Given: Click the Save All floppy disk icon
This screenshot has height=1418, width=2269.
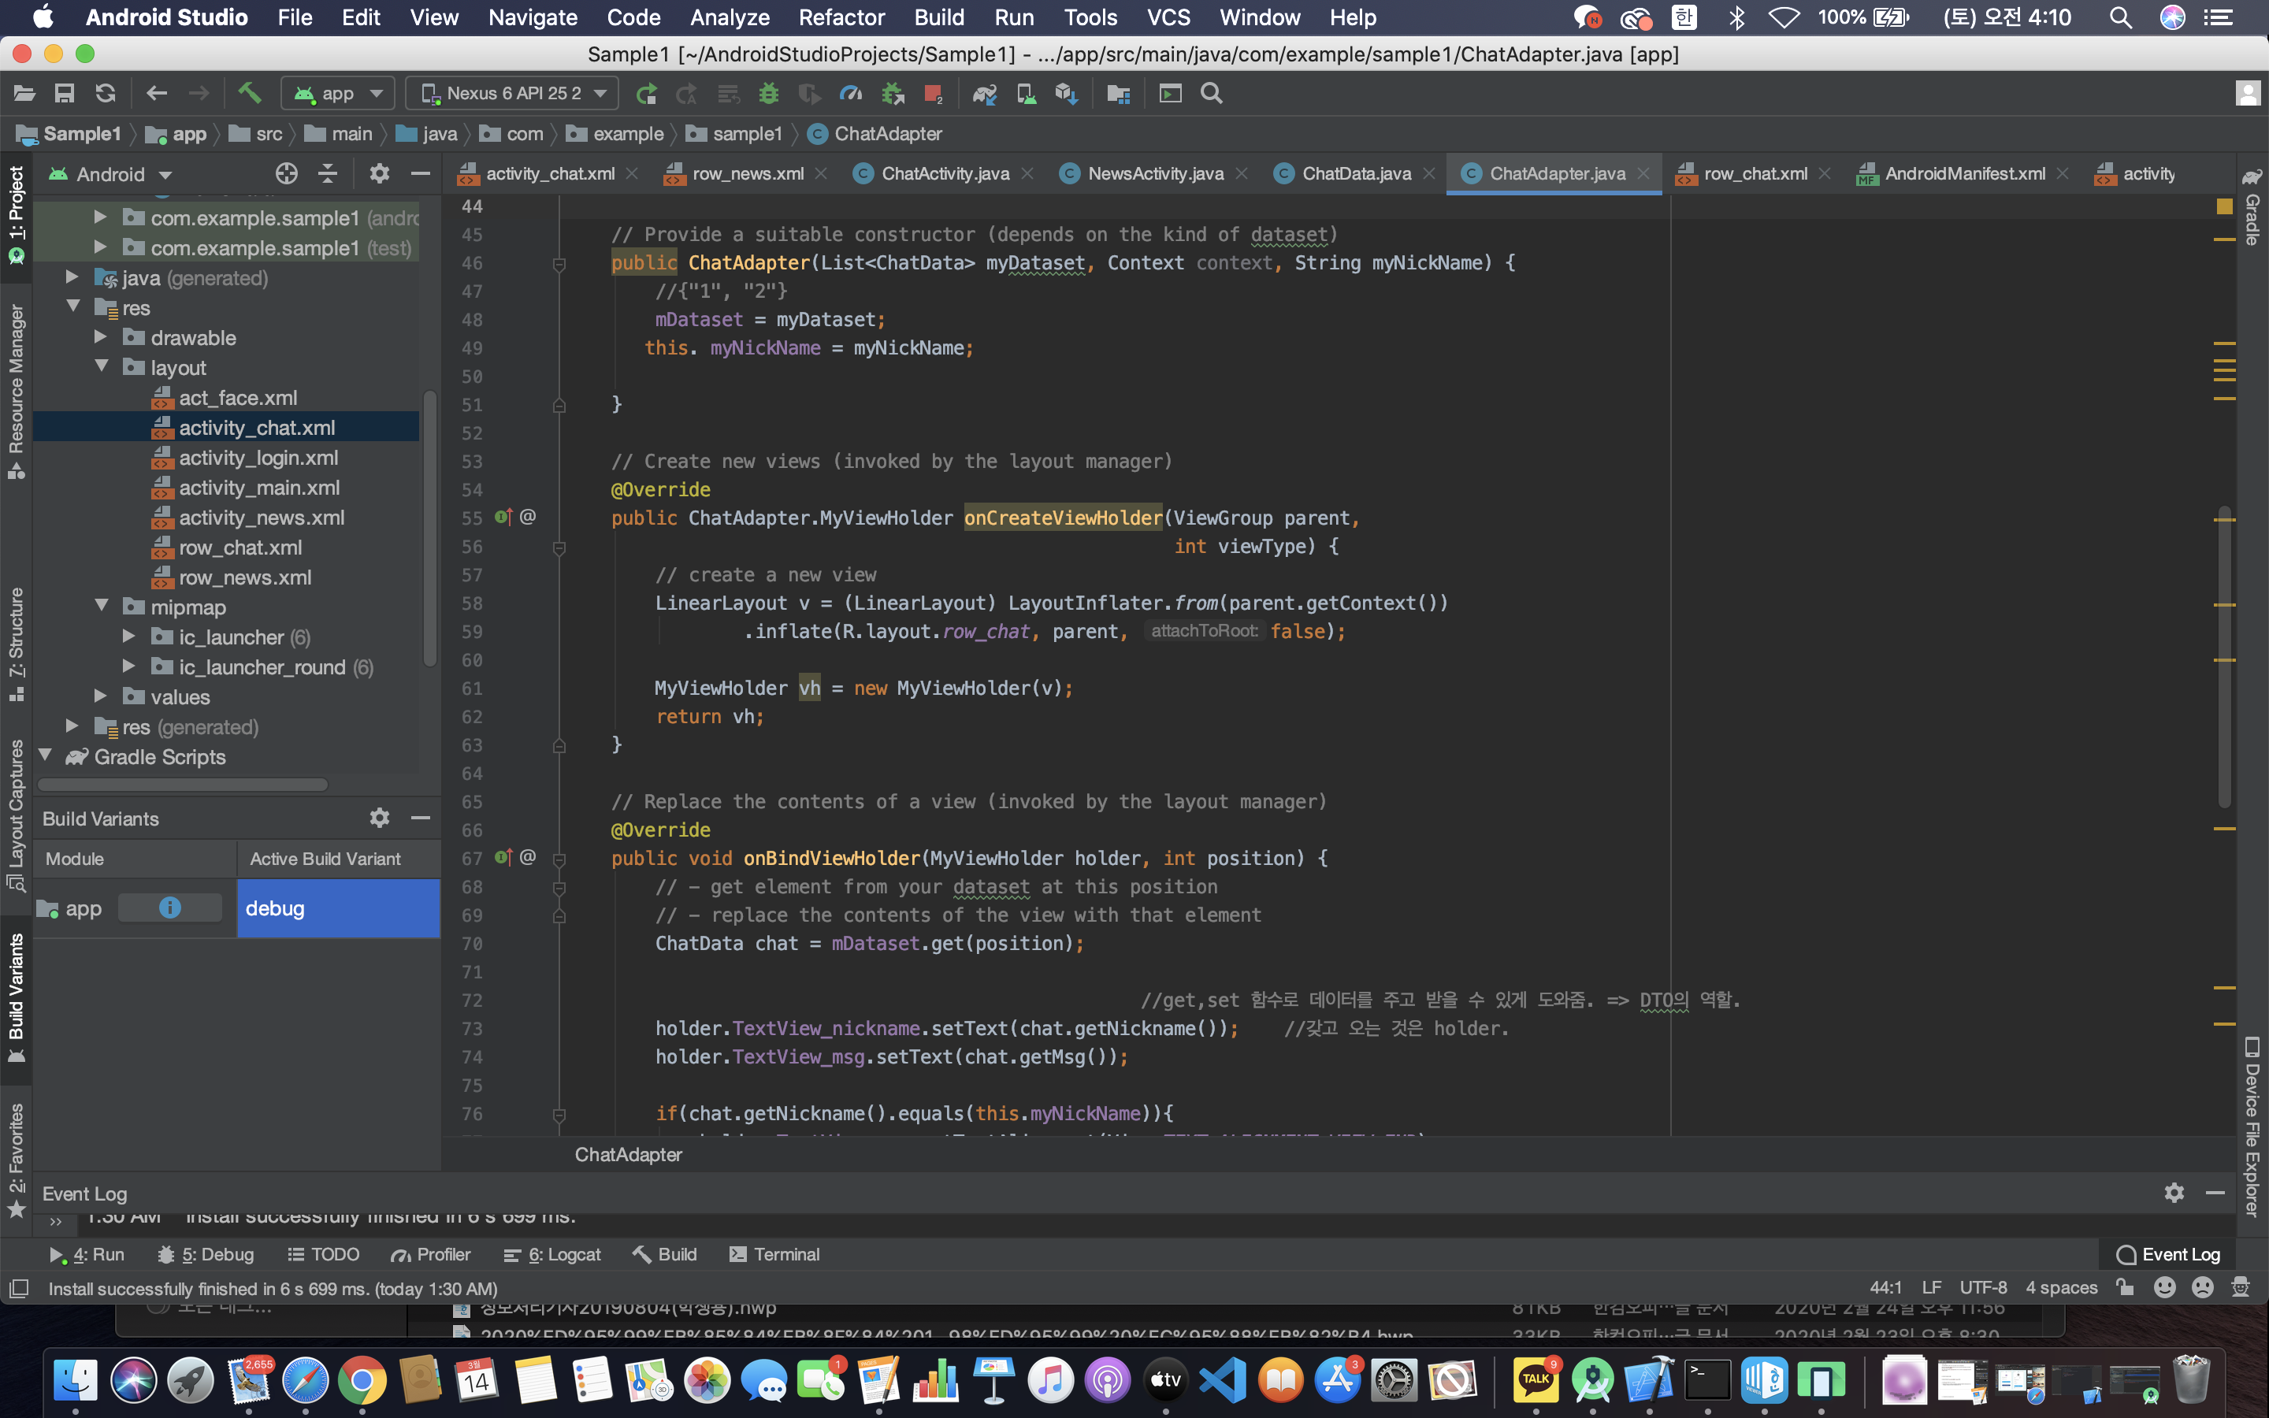Looking at the screenshot, I should click(x=64, y=93).
